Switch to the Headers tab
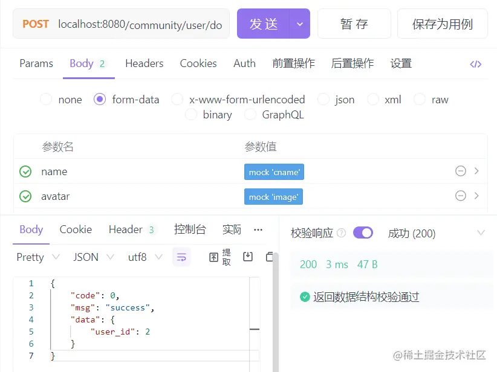This screenshot has height=372, width=497. (x=145, y=63)
